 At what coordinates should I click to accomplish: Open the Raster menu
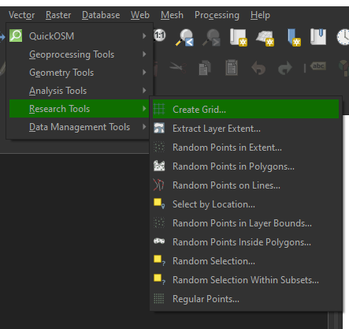tap(58, 15)
